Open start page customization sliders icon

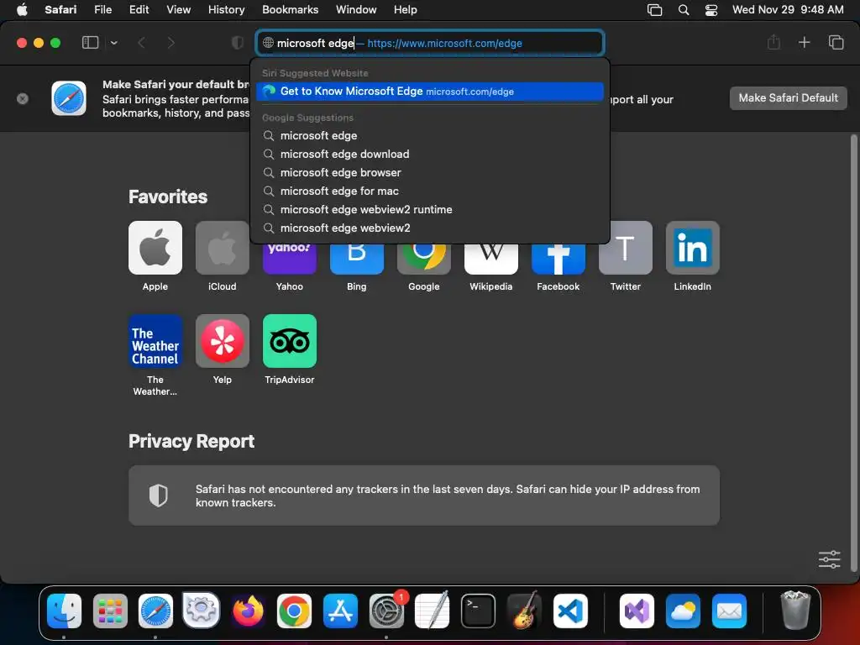pyautogui.click(x=829, y=559)
